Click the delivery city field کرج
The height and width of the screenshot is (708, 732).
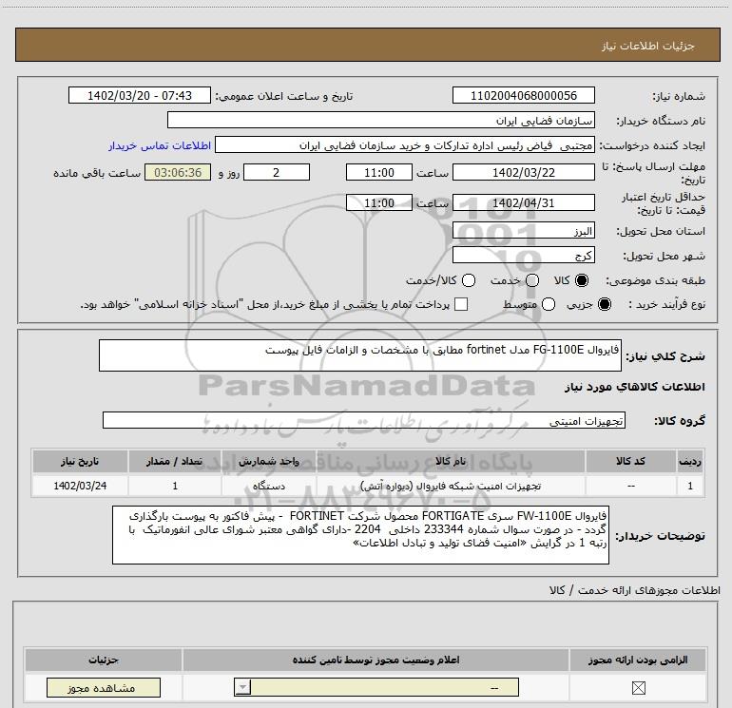[523, 255]
